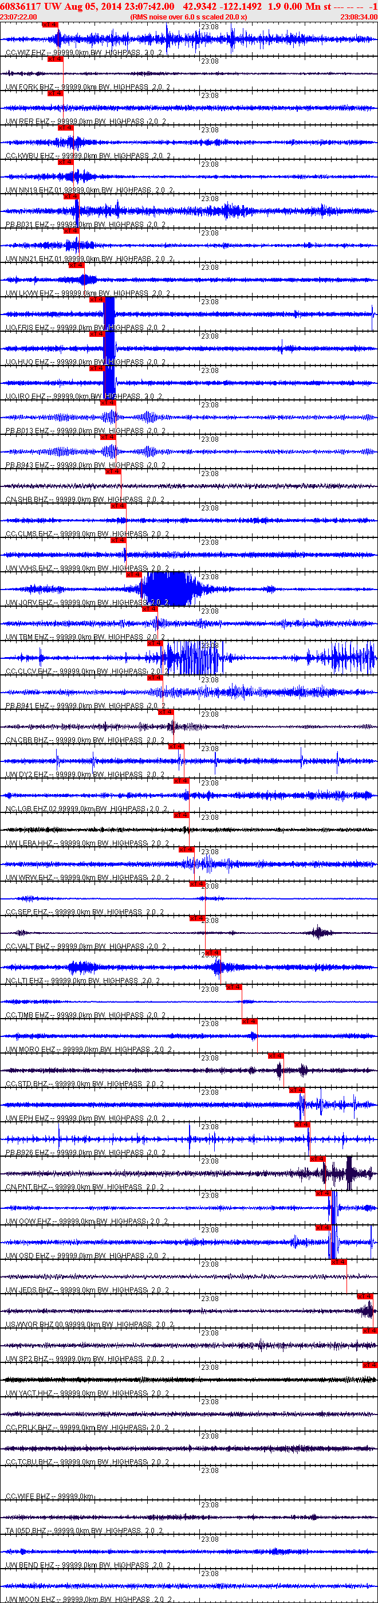The height and width of the screenshot is (1603, 378).
Task: Select the UW.JEDS BHZ station label
Action: (x=88, y=1290)
